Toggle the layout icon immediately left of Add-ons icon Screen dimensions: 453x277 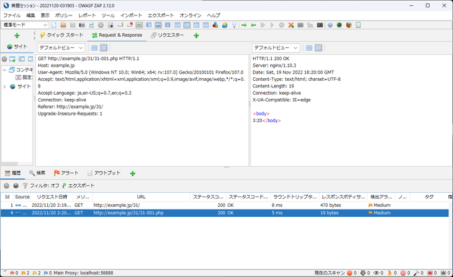click(206, 25)
